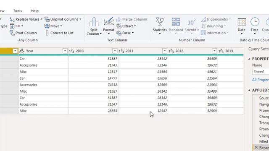
Task: Open the Help menu
Action: (x=35, y=11)
